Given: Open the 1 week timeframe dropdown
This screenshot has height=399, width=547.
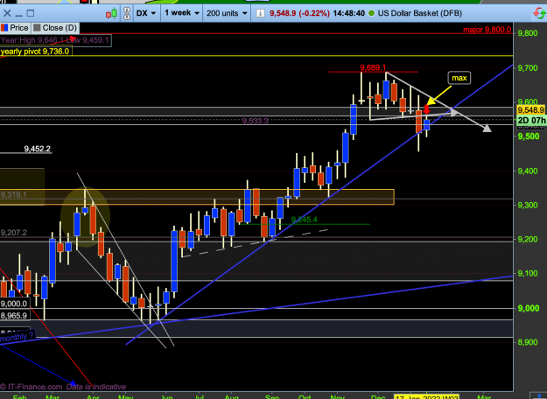Looking at the screenshot, I should coord(182,13).
